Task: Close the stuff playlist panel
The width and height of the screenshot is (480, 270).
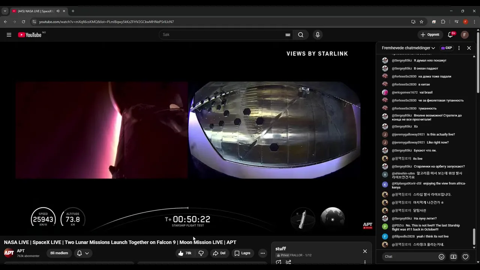Action: click(x=365, y=251)
